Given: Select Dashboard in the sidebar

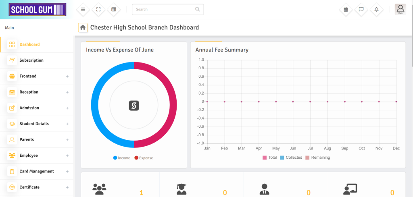Looking at the screenshot, I should click(x=29, y=44).
